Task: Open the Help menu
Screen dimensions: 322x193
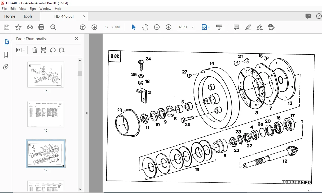Action: pos(58,9)
